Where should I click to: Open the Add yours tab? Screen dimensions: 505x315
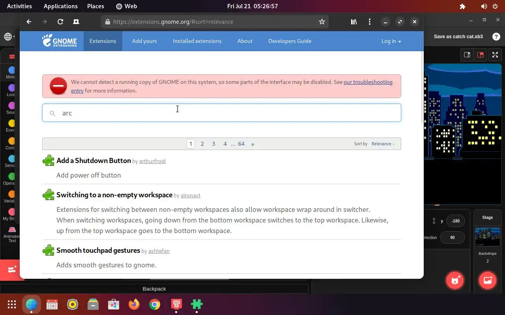click(144, 41)
